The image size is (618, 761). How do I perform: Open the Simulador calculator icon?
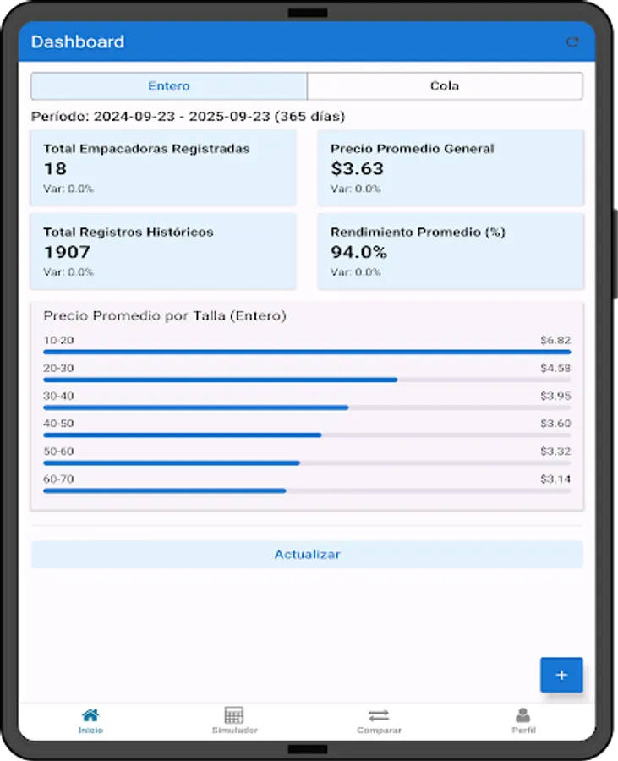[234, 714]
